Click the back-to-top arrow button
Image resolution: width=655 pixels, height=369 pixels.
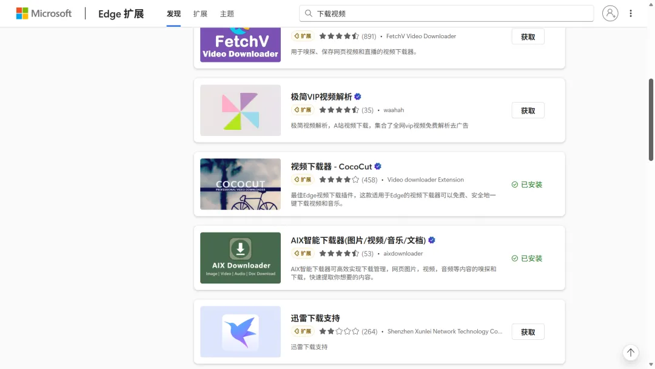[630, 353]
